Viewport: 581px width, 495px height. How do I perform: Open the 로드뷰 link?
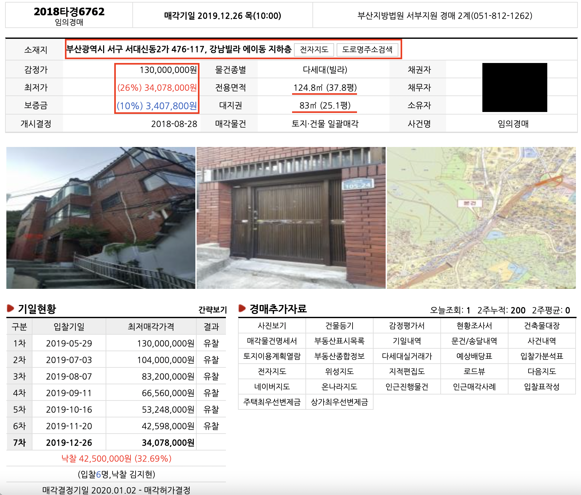(x=474, y=372)
